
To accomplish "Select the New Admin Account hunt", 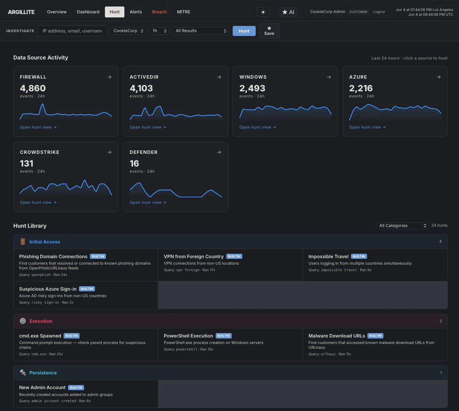I will click(x=86, y=394).
